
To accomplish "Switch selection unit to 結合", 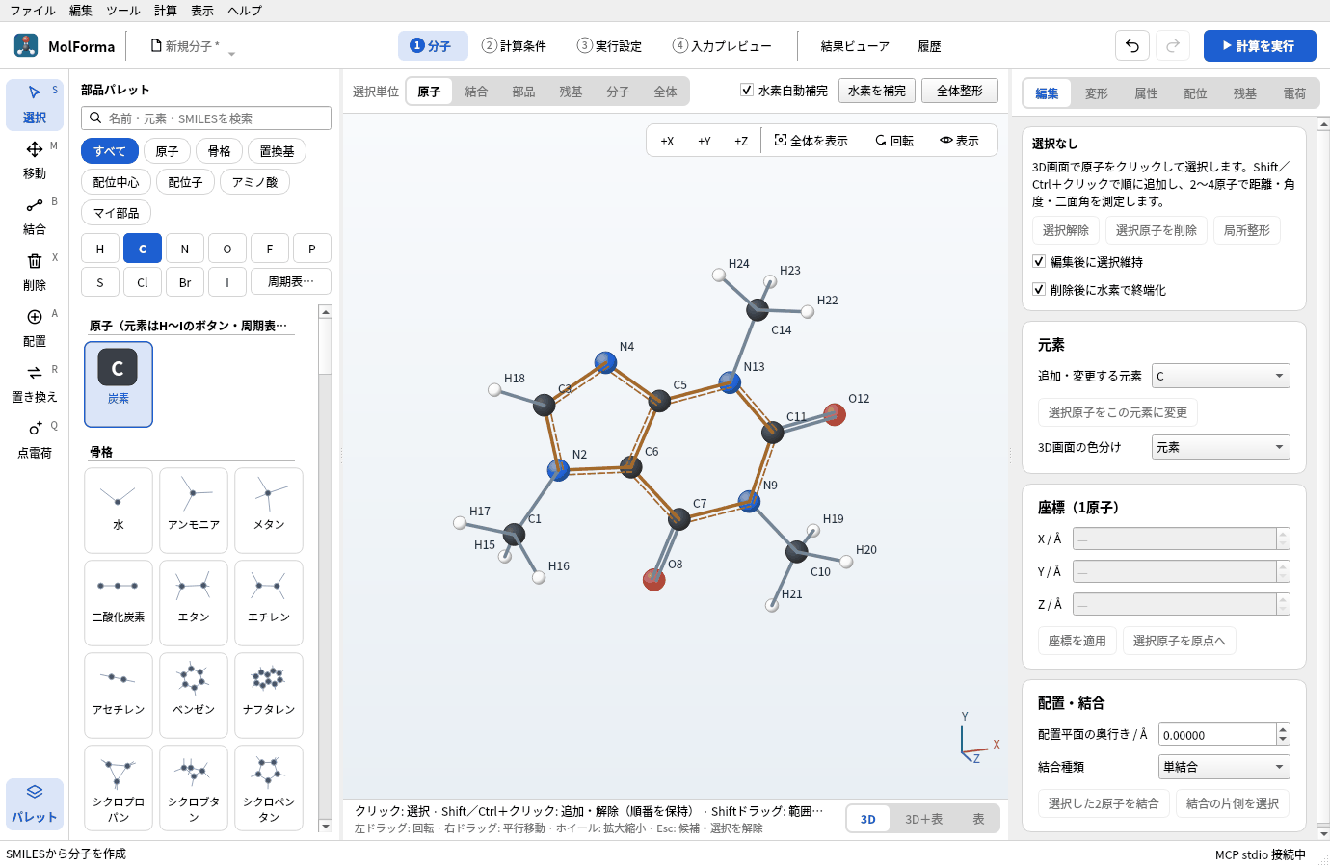I will (476, 92).
